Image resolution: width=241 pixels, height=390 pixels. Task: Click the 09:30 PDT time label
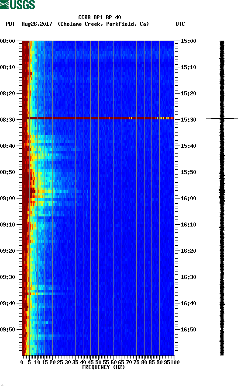coord(7,277)
